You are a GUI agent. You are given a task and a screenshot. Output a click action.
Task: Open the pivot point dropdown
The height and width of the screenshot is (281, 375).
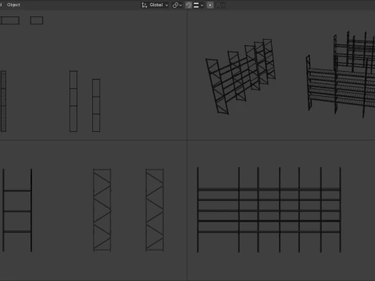177,5
